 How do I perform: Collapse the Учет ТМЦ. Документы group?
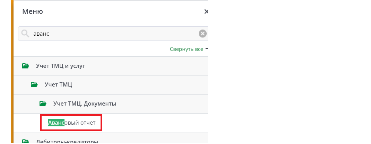85,103
